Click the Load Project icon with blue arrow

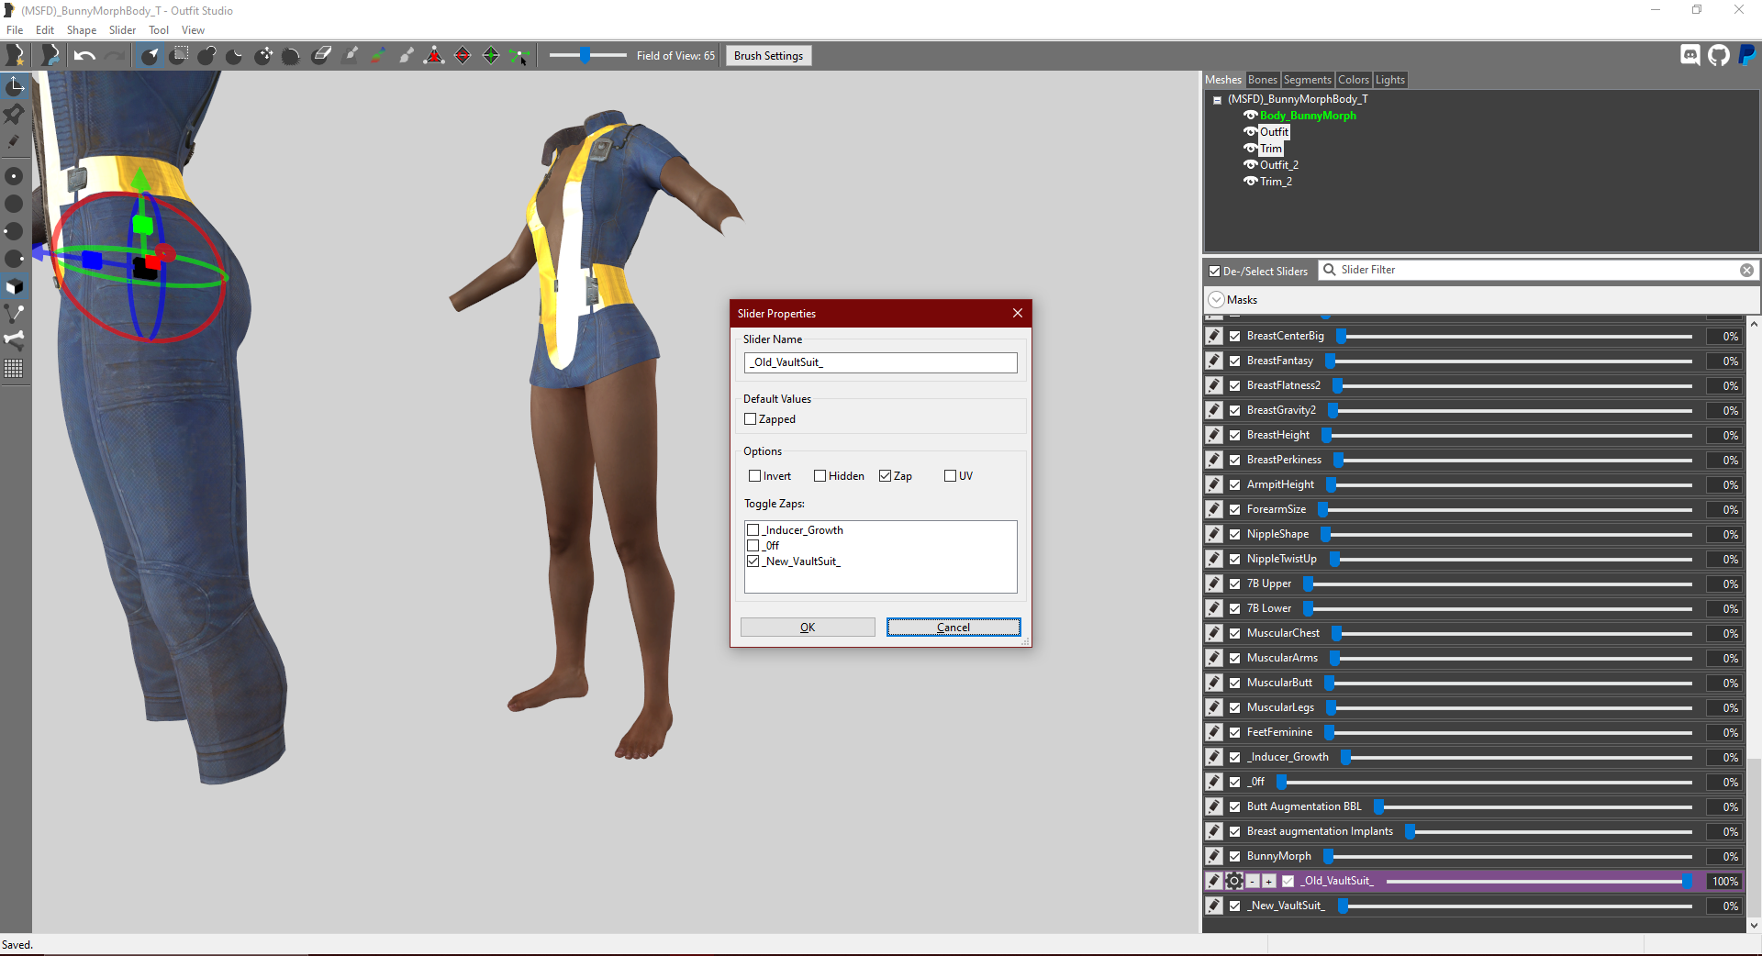click(x=50, y=56)
